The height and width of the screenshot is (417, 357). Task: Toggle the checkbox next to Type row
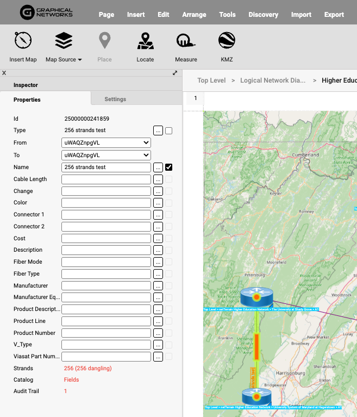169,130
